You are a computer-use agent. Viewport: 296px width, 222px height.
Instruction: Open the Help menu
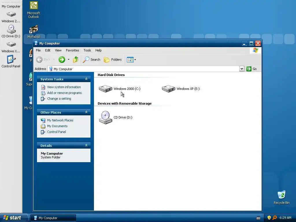(x=98, y=50)
